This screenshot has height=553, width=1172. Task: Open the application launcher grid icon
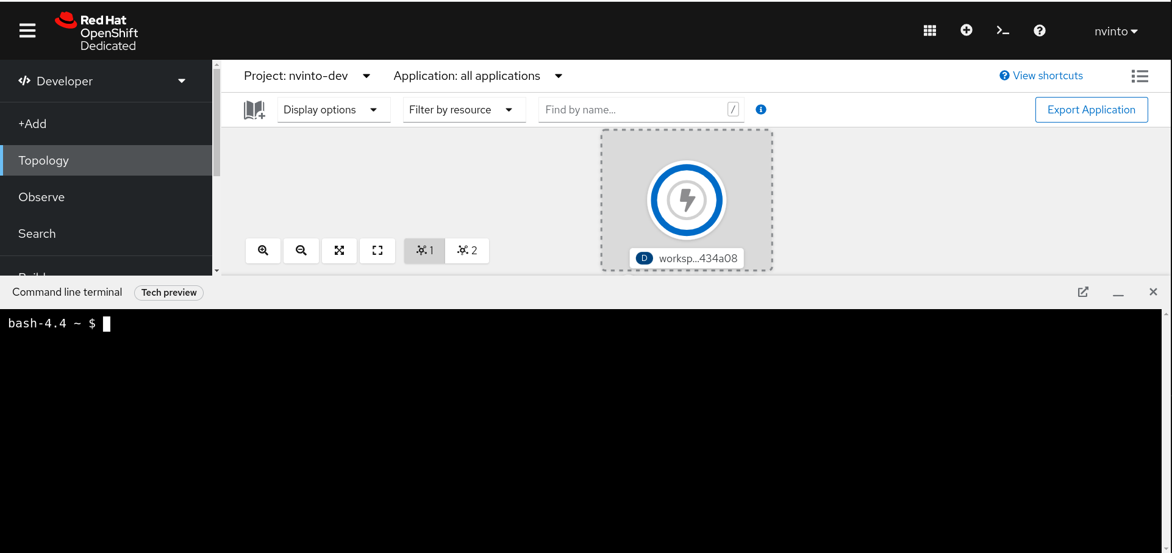tap(929, 30)
